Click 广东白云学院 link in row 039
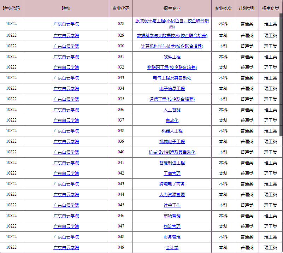The image size is (283, 253). coord(66,142)
